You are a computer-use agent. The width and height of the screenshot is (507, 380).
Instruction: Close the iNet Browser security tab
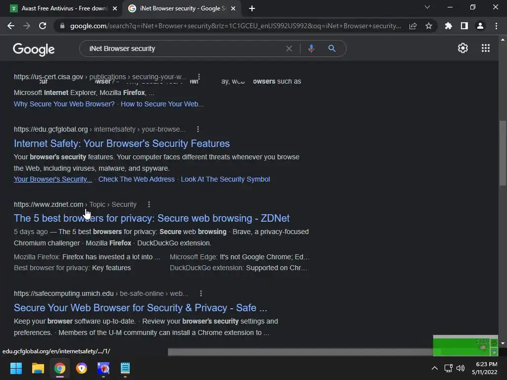233,8
